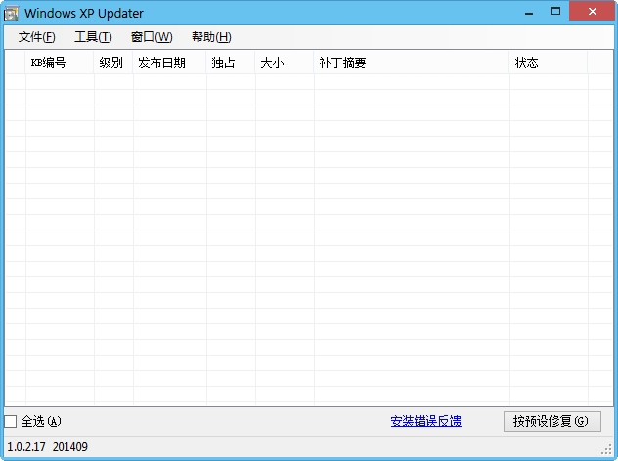Sort by the 级别 column header
618x461 pixels.
point(113,63)
